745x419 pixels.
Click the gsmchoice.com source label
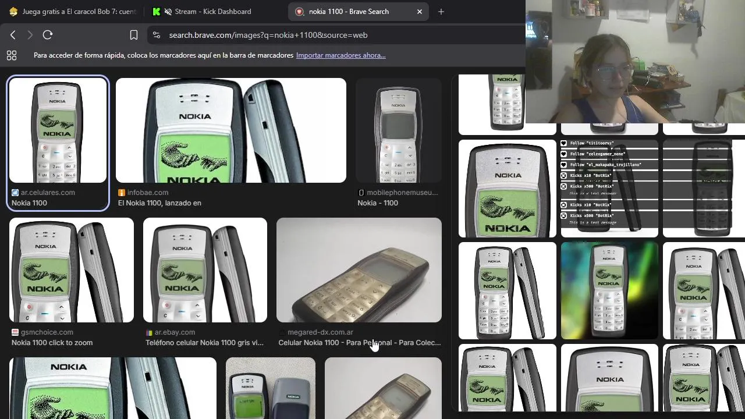coord(47,332)
